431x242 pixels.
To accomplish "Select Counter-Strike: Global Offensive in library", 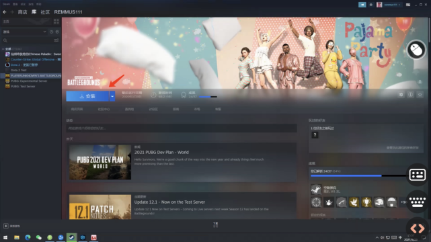I will [33, 59].
